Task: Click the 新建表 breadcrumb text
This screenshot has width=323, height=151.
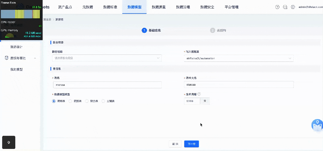Action: pyautogui.click(x=59, y=19)
